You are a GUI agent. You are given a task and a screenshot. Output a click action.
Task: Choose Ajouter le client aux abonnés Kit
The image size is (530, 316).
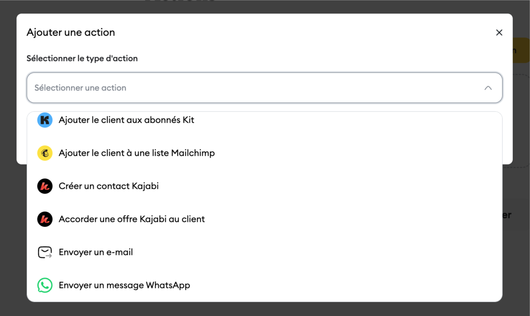127,120
